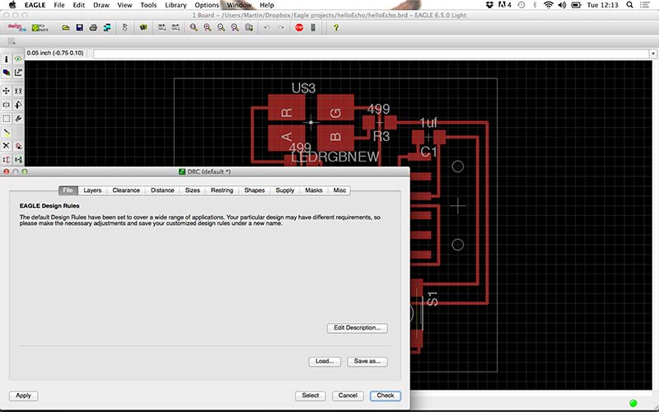The width and height of the screenshot is (659, 412).
Task: Click the red Stop command icon
Action: point(299,27)
